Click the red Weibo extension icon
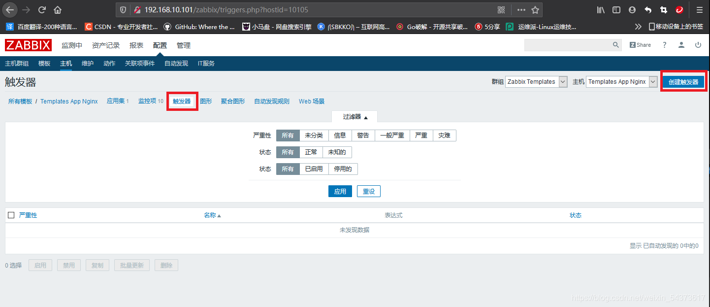710x307 pixels. (x=679, y=9)
